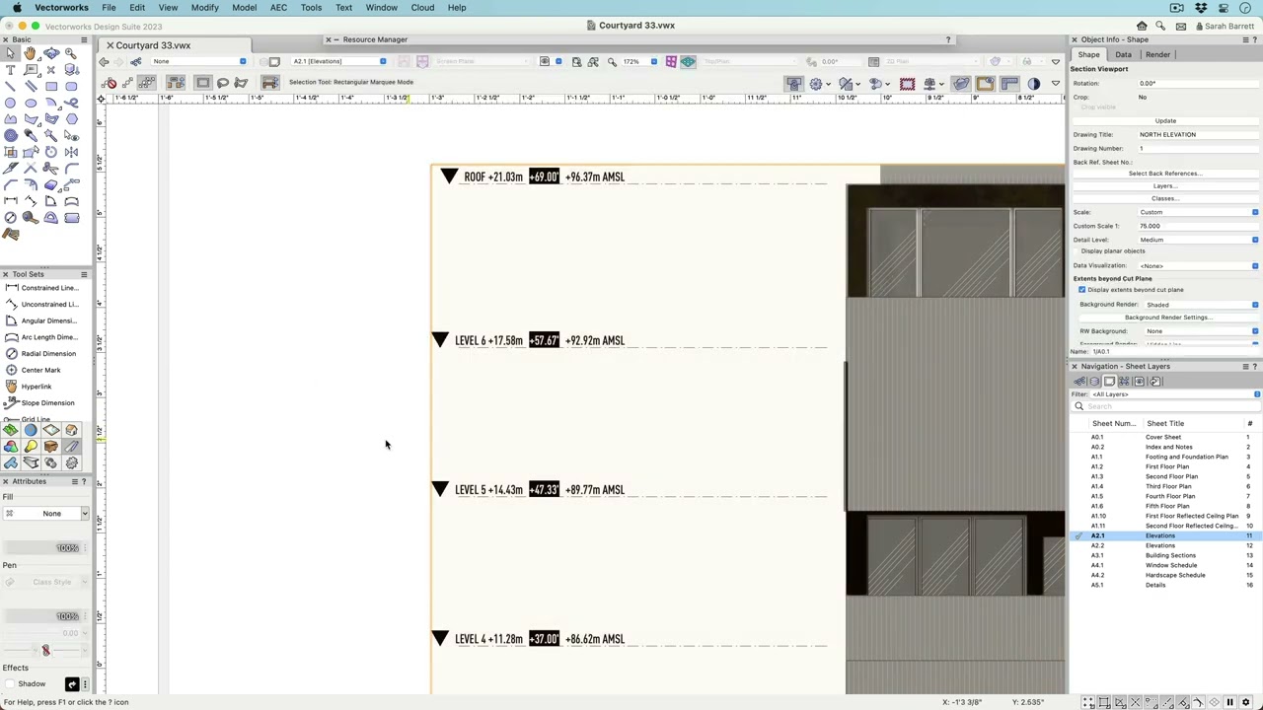Click the Layers... button
1263x710 pixels.
pos(1165,186)
